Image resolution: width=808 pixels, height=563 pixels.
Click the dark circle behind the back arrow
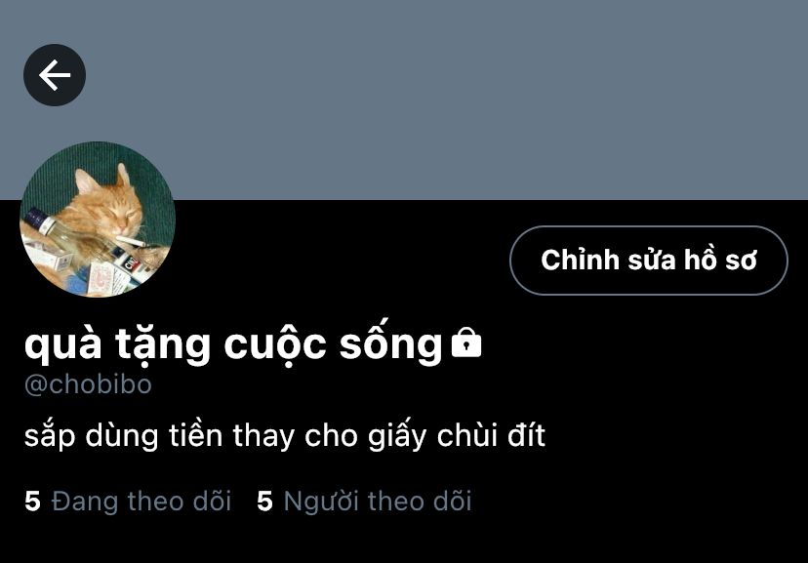[55, 75]
